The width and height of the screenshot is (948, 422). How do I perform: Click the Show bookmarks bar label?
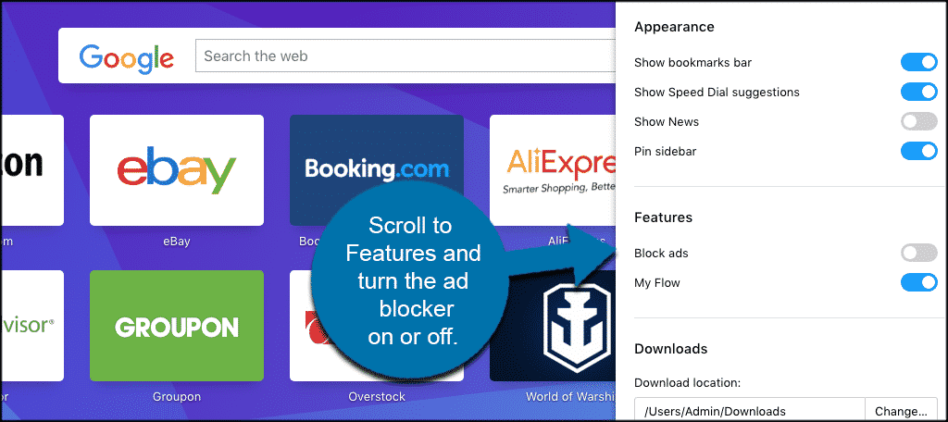(692, 62)
